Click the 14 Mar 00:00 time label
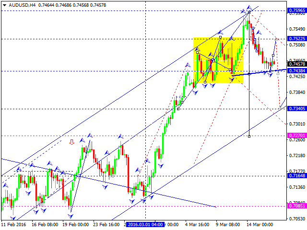The height and width of the screenshot is (230, 307). [x=260, y=225]
